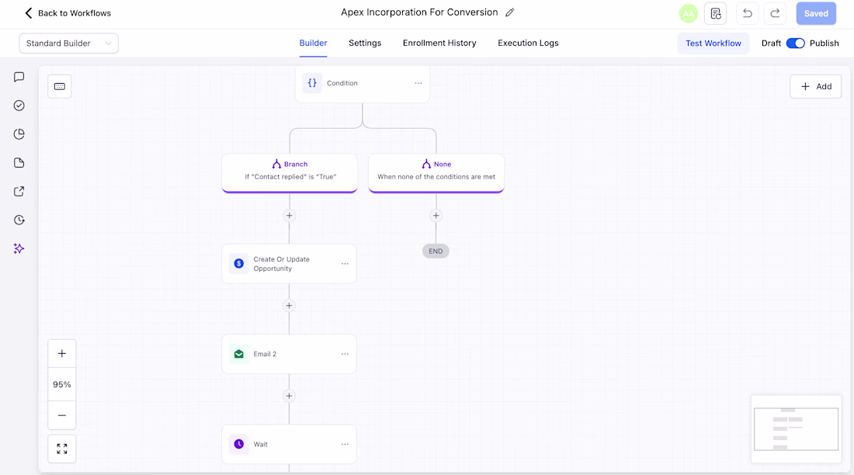Open the Email 2 three-dot menu
The image size is (854, 475).
pos(345,354)
